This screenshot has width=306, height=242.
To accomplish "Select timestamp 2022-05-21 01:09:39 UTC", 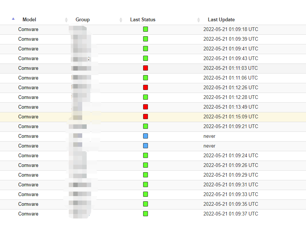I will [231, 39].
